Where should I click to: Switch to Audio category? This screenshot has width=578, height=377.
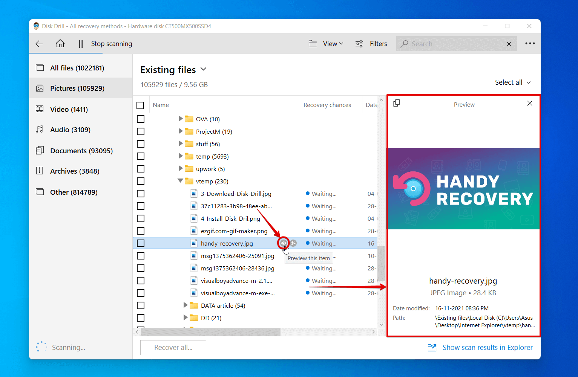[81, 130]
